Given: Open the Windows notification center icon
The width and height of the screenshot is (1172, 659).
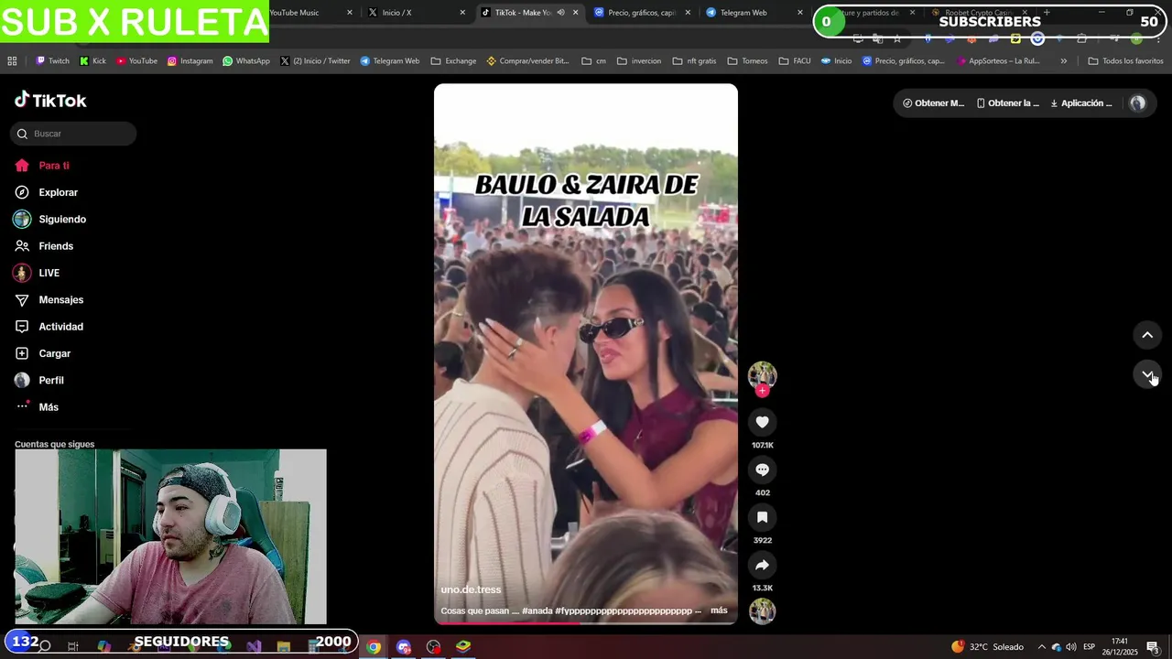Looking at the screenshot, I should pos(1153,647).
